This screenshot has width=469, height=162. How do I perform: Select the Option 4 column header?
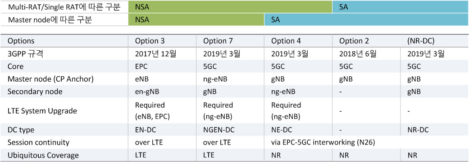click(286, 41)
